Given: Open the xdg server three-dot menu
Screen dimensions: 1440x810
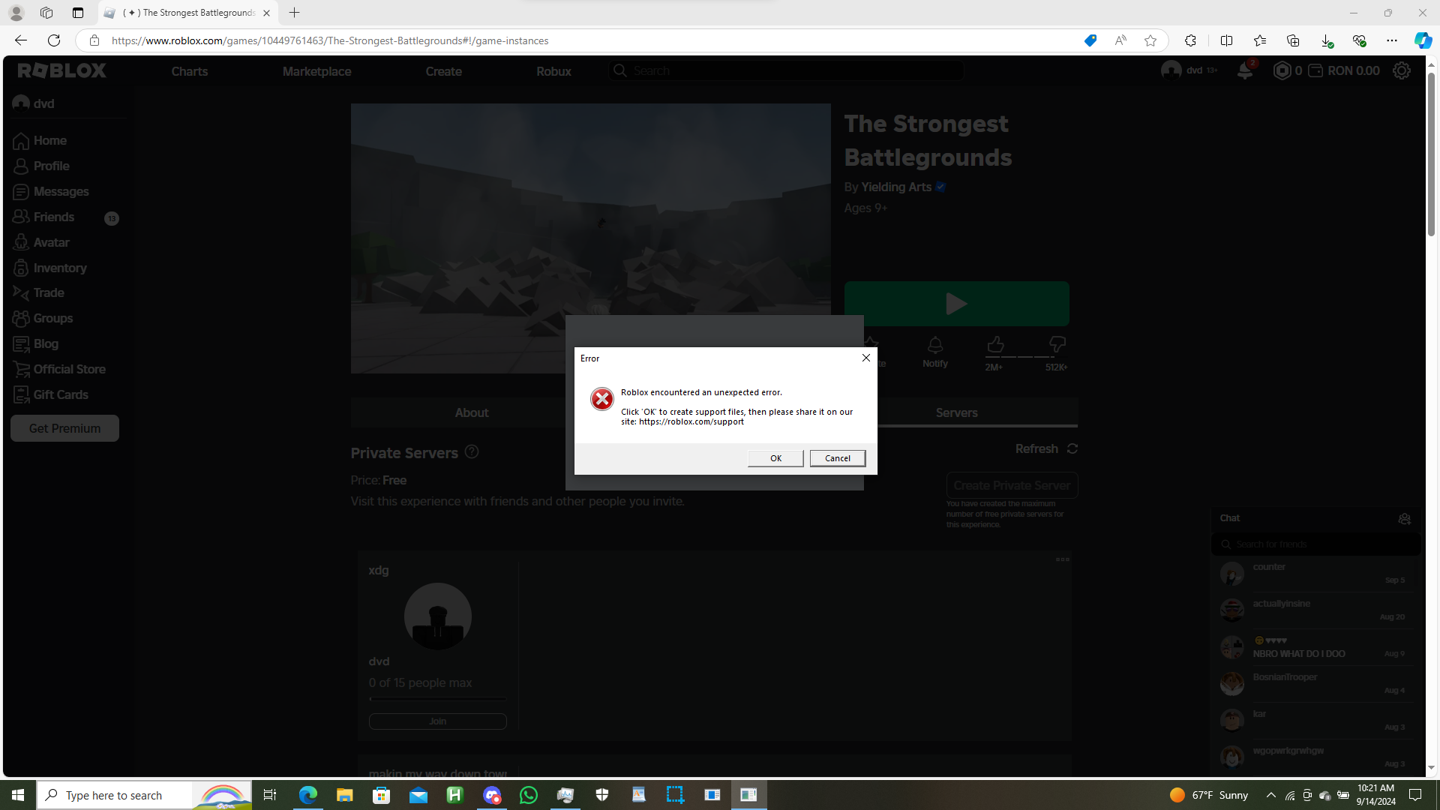Looking at the screenshot, I should tap(1062, 559).
